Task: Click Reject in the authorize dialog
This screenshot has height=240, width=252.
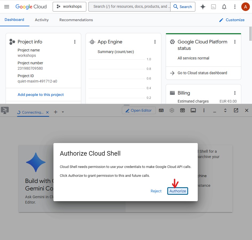Action: pyautogui.click(x=156, y=191)
